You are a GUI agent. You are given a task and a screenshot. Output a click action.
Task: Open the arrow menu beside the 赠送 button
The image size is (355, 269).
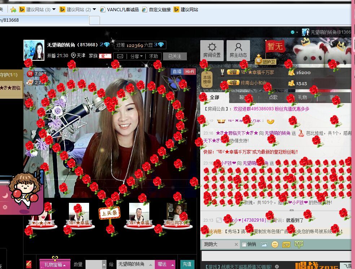coord(172,264)
